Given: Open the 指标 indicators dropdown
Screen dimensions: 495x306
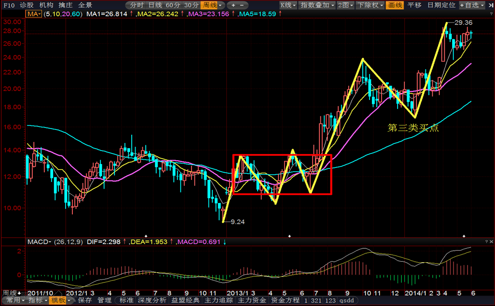Looking at the screenshot, I should (x=38, y=300).
